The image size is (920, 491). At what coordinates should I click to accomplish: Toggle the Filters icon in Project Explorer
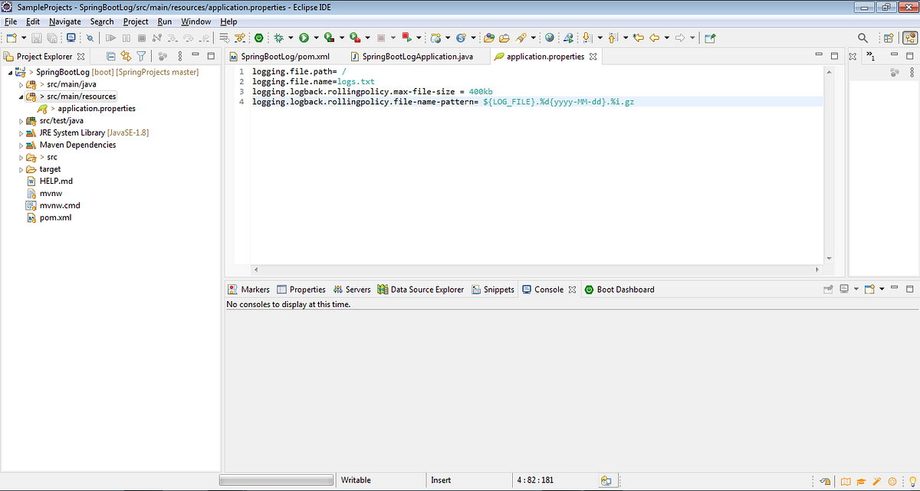click(x=140, y=56)
